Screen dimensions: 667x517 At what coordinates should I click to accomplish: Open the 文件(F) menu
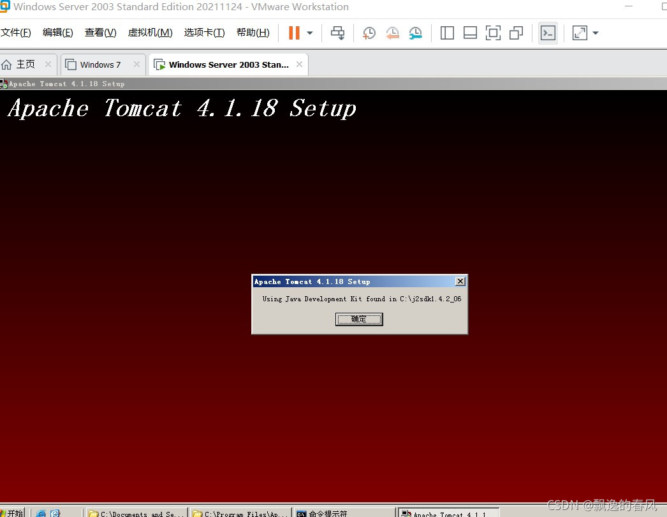pos(16,33)
